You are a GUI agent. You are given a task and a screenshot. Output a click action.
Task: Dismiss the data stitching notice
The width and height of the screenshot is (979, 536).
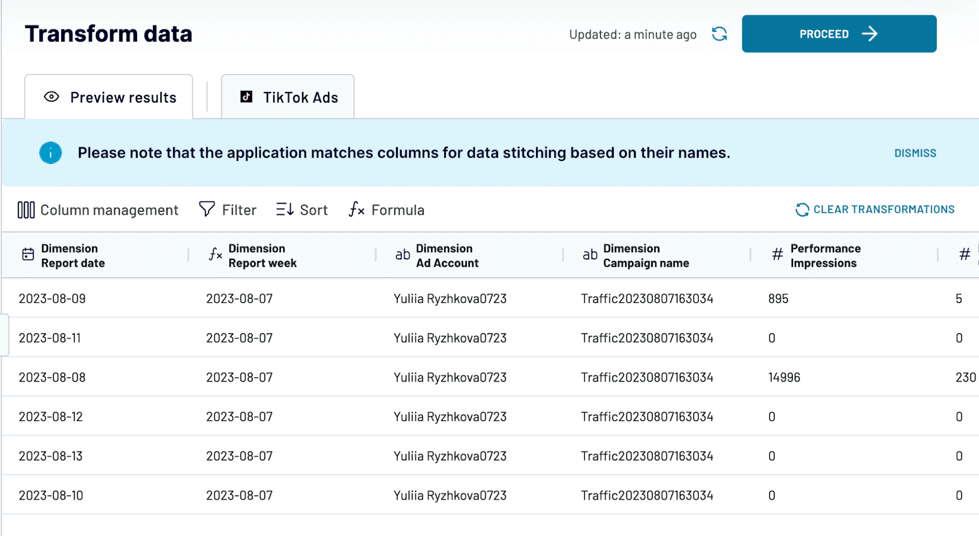click(x=915, y=153)
